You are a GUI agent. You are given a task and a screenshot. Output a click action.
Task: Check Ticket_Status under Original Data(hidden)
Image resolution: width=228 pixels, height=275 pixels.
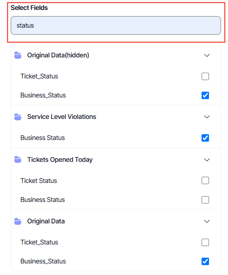pos(205,76)
